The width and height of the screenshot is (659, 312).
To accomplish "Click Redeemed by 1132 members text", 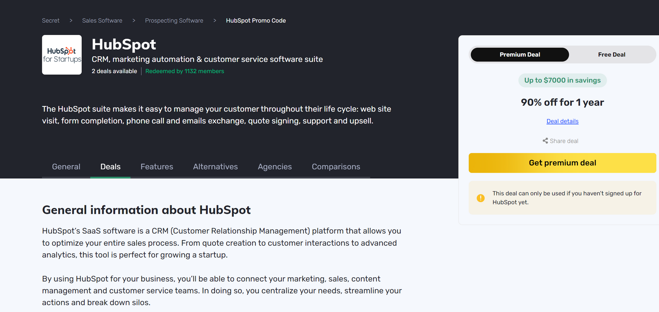I will [185, 71].
